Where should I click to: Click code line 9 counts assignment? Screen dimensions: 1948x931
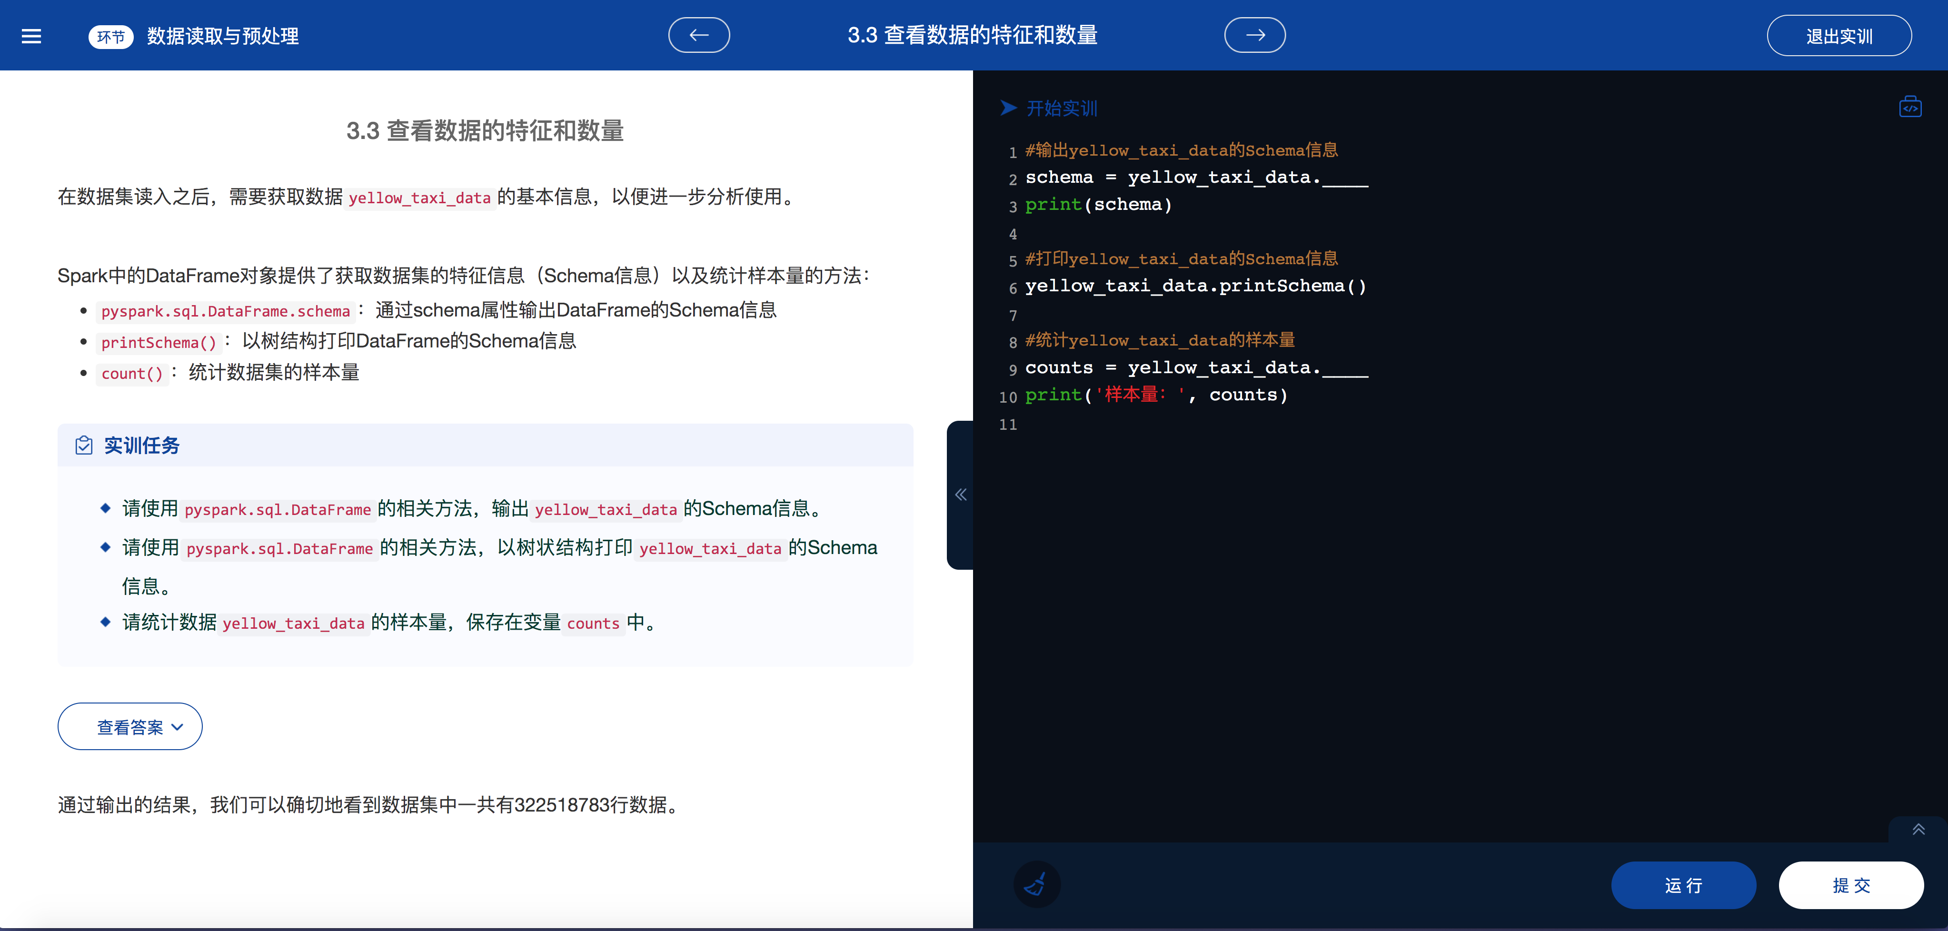point(1196,368)
